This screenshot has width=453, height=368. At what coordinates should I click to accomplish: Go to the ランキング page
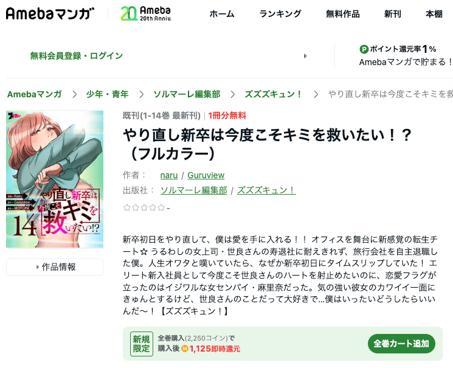(280, 13)
